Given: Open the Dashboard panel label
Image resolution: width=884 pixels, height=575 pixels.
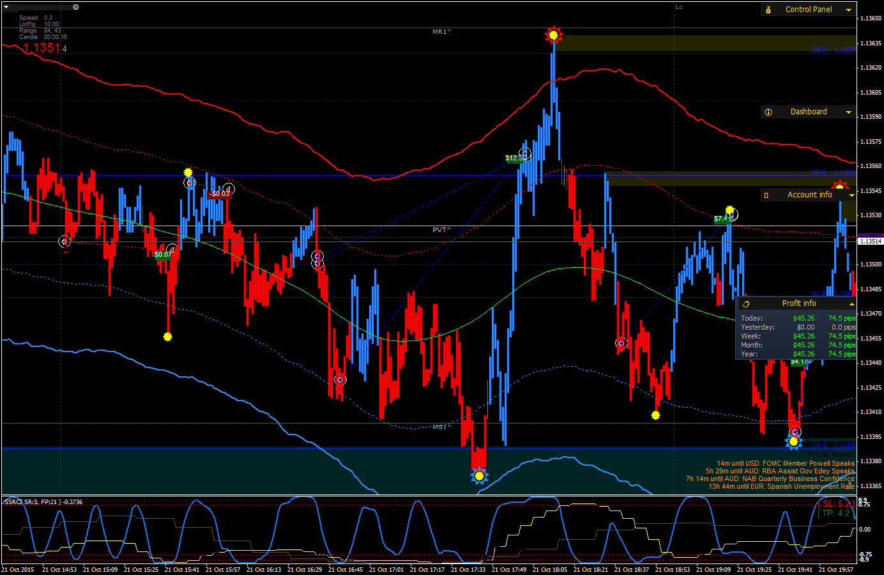Looking at the screenshot, I should click(809, 112).
